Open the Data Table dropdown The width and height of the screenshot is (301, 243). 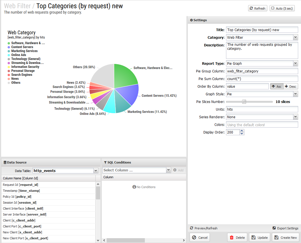(x=96, y=171)
